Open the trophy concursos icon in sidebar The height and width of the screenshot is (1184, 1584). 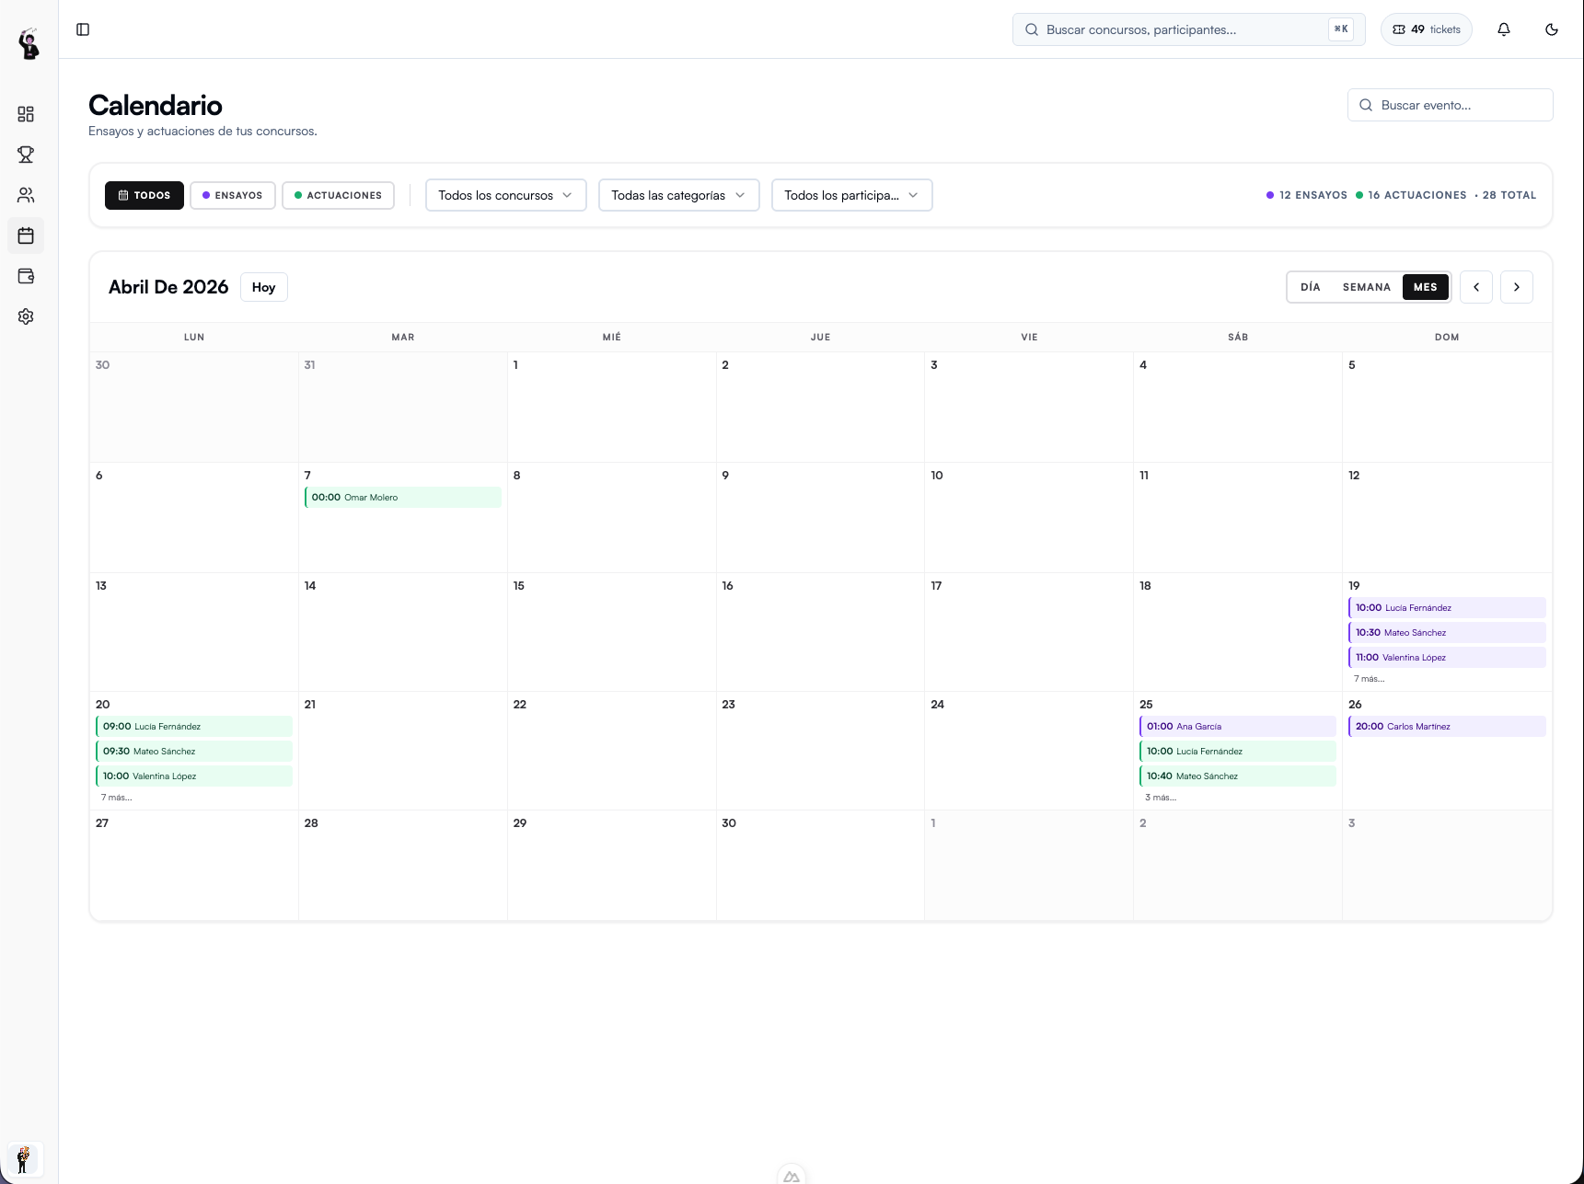[26, 155]
